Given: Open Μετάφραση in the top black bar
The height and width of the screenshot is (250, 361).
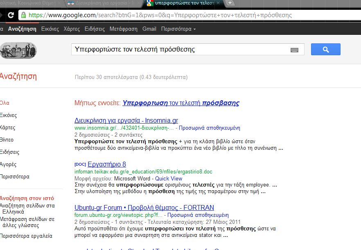Looking at the screenshot, I should click(x=124, y=29).
